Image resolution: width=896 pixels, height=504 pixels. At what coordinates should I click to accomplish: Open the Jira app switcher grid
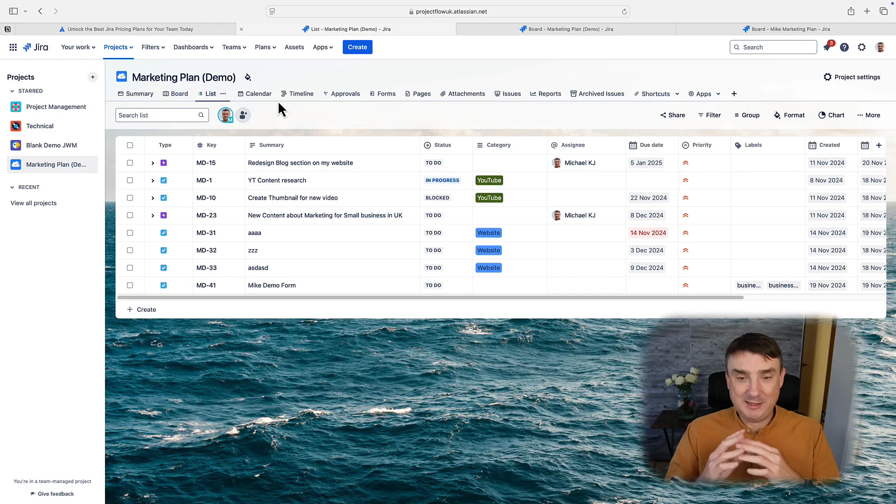click(x=13, y=47)
